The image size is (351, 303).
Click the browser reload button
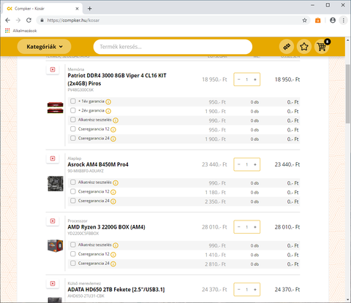29,20
